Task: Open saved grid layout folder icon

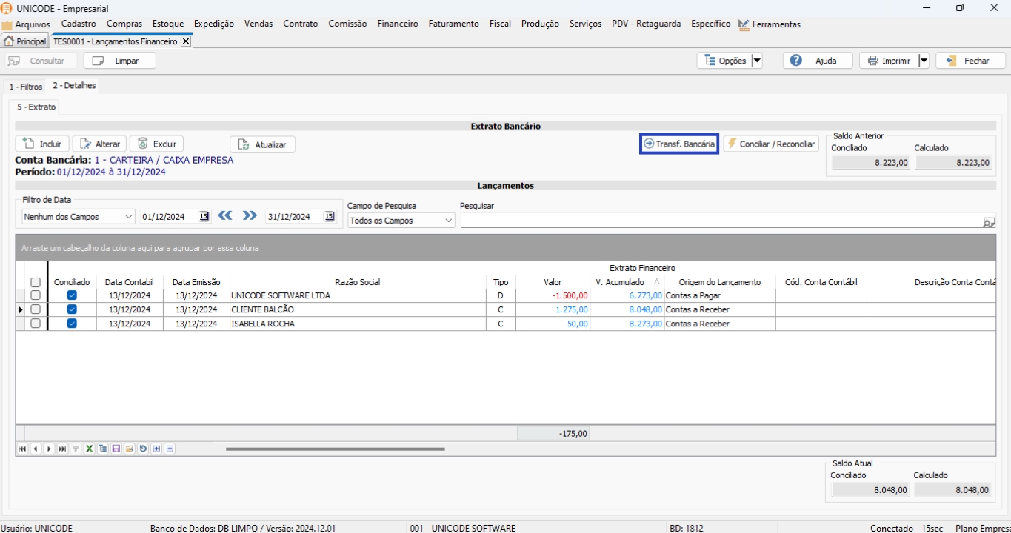Action: pyautogui.click(x=130, y=449)
